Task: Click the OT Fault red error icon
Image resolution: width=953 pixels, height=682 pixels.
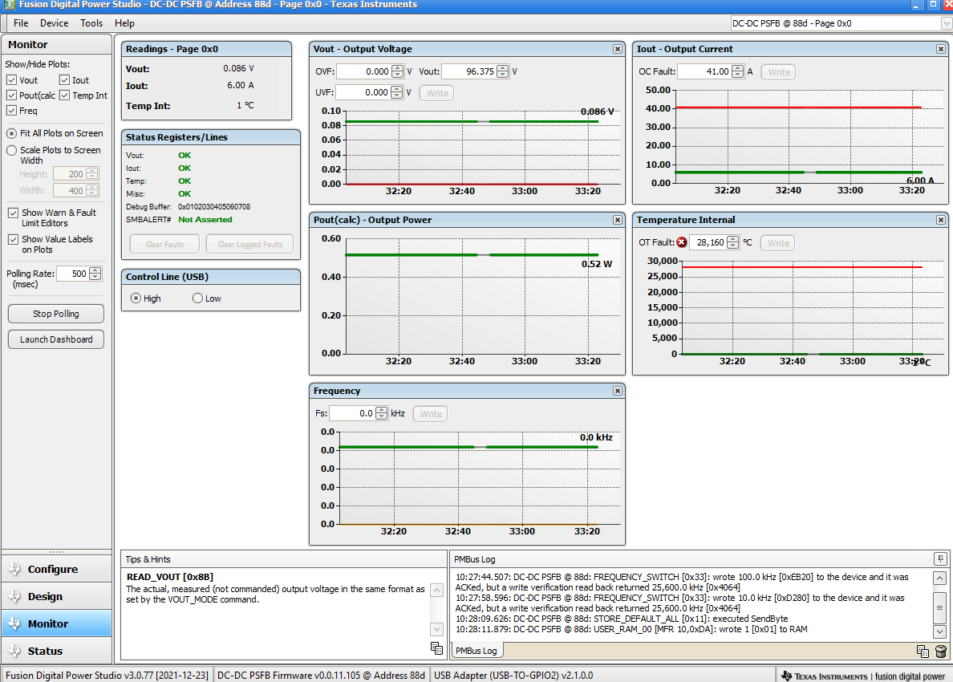Action: click(682, 242)
